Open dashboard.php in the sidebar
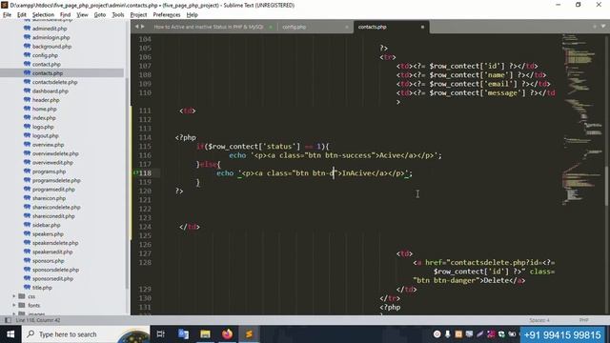This screenshot has height=343, width=610. pos(51,91)
